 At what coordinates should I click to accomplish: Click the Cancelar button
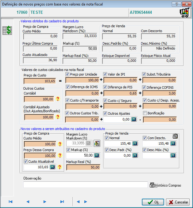[x=178, y=202]
